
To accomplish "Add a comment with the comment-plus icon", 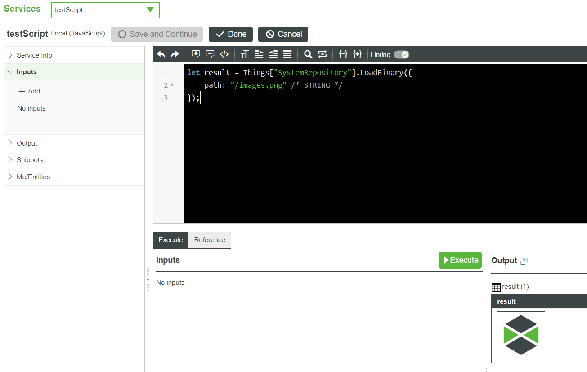I will [196, 54].
